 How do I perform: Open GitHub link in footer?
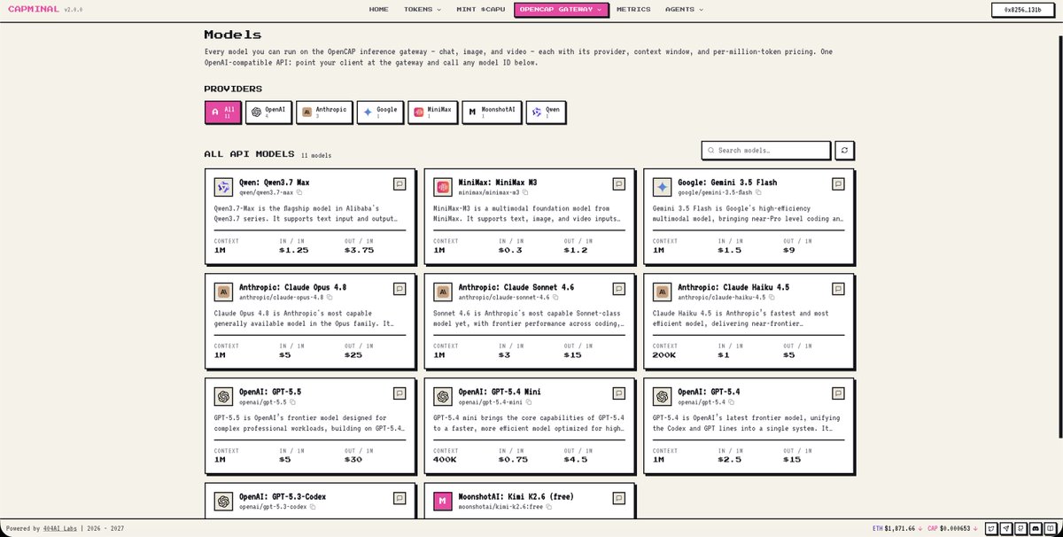1021,529
